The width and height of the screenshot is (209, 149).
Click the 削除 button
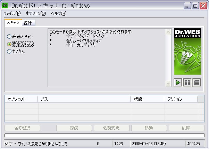coord(186,128)
